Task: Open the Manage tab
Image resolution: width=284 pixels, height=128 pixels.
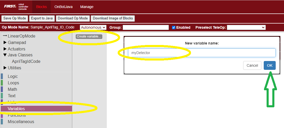Action: [87, 7]
